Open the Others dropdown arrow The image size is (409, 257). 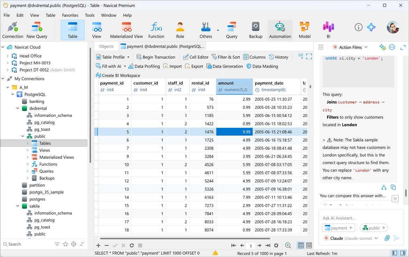pos(218,30)
